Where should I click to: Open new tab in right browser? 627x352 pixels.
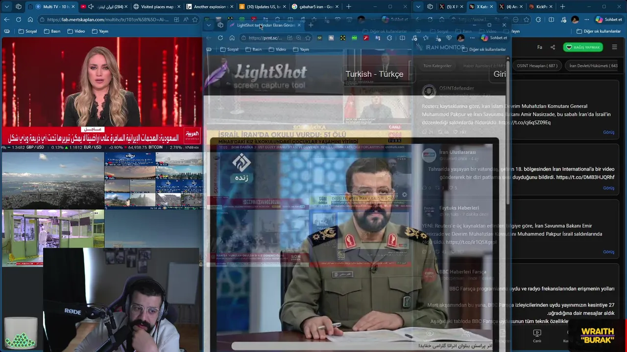(562, 7)
